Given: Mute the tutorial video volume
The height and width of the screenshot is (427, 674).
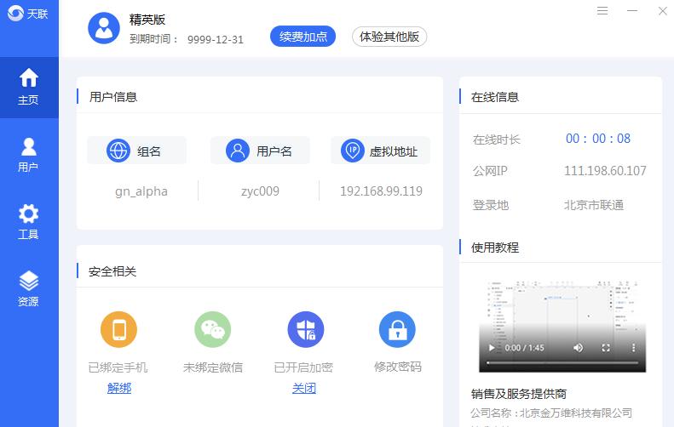Looking at the screenshot, I should click(x=579, y=348).
